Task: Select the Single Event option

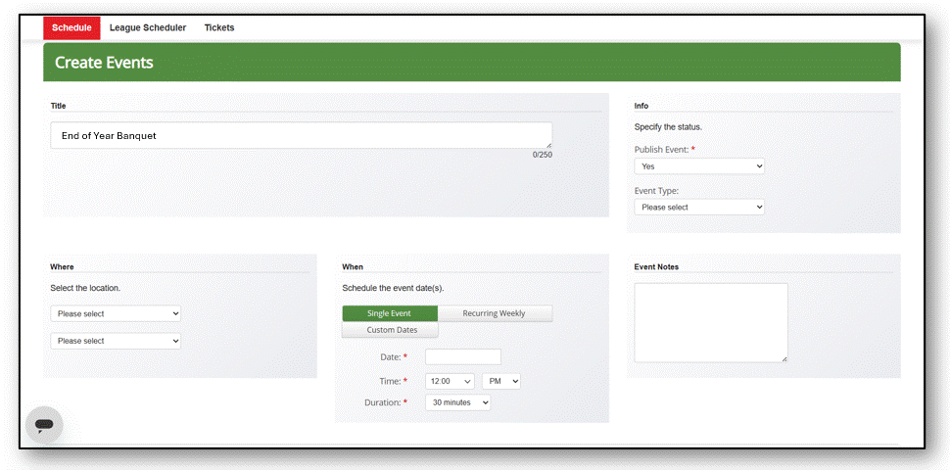Action: click(390, 313)
